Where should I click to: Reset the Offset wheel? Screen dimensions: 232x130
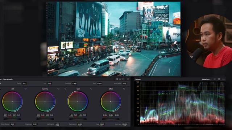[x=124, y=89]
